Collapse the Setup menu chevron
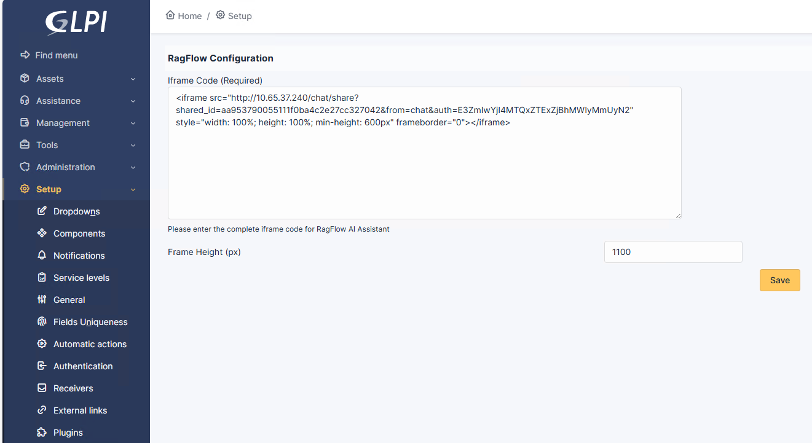 133,189
